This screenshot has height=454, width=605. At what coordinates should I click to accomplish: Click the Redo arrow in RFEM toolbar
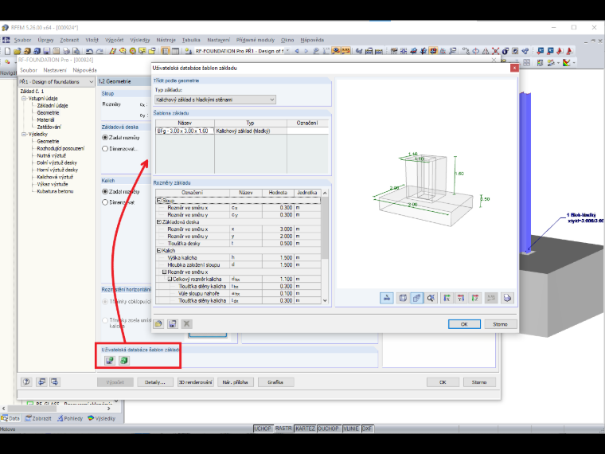coord(100,51)
